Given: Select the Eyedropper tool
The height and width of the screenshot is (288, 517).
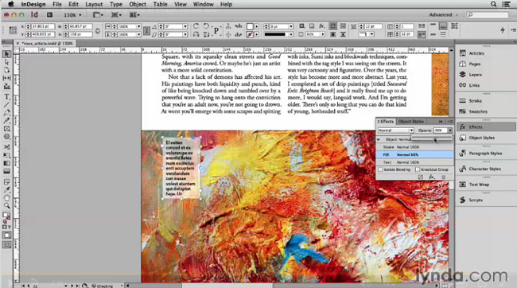Looking at the screenshot, I should click(6, 189).
